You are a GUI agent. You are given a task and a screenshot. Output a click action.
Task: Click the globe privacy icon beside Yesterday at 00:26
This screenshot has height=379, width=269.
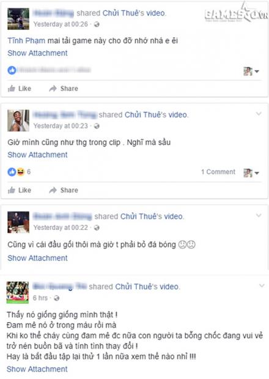(x=97, y=24)
